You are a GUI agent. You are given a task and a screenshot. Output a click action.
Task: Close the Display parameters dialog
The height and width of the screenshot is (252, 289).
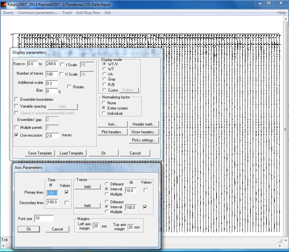click(x=153, y=51)
